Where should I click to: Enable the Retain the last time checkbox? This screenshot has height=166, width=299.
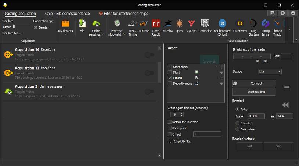tap(170, 122)
